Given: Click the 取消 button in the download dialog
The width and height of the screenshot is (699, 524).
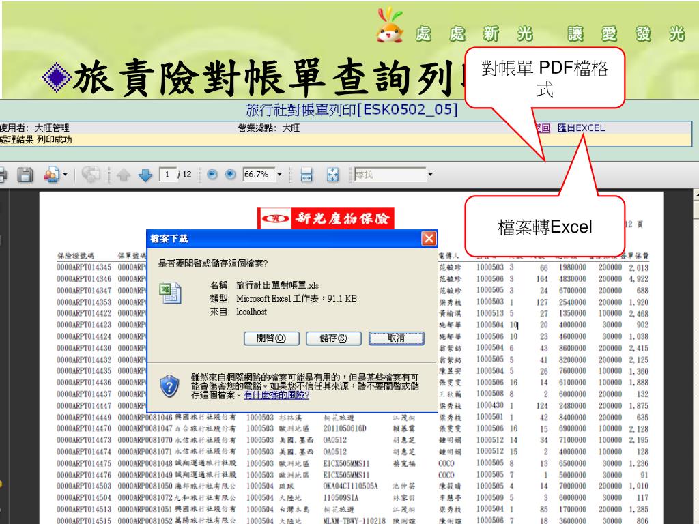Looking at the screenshot, I should 397,338.
